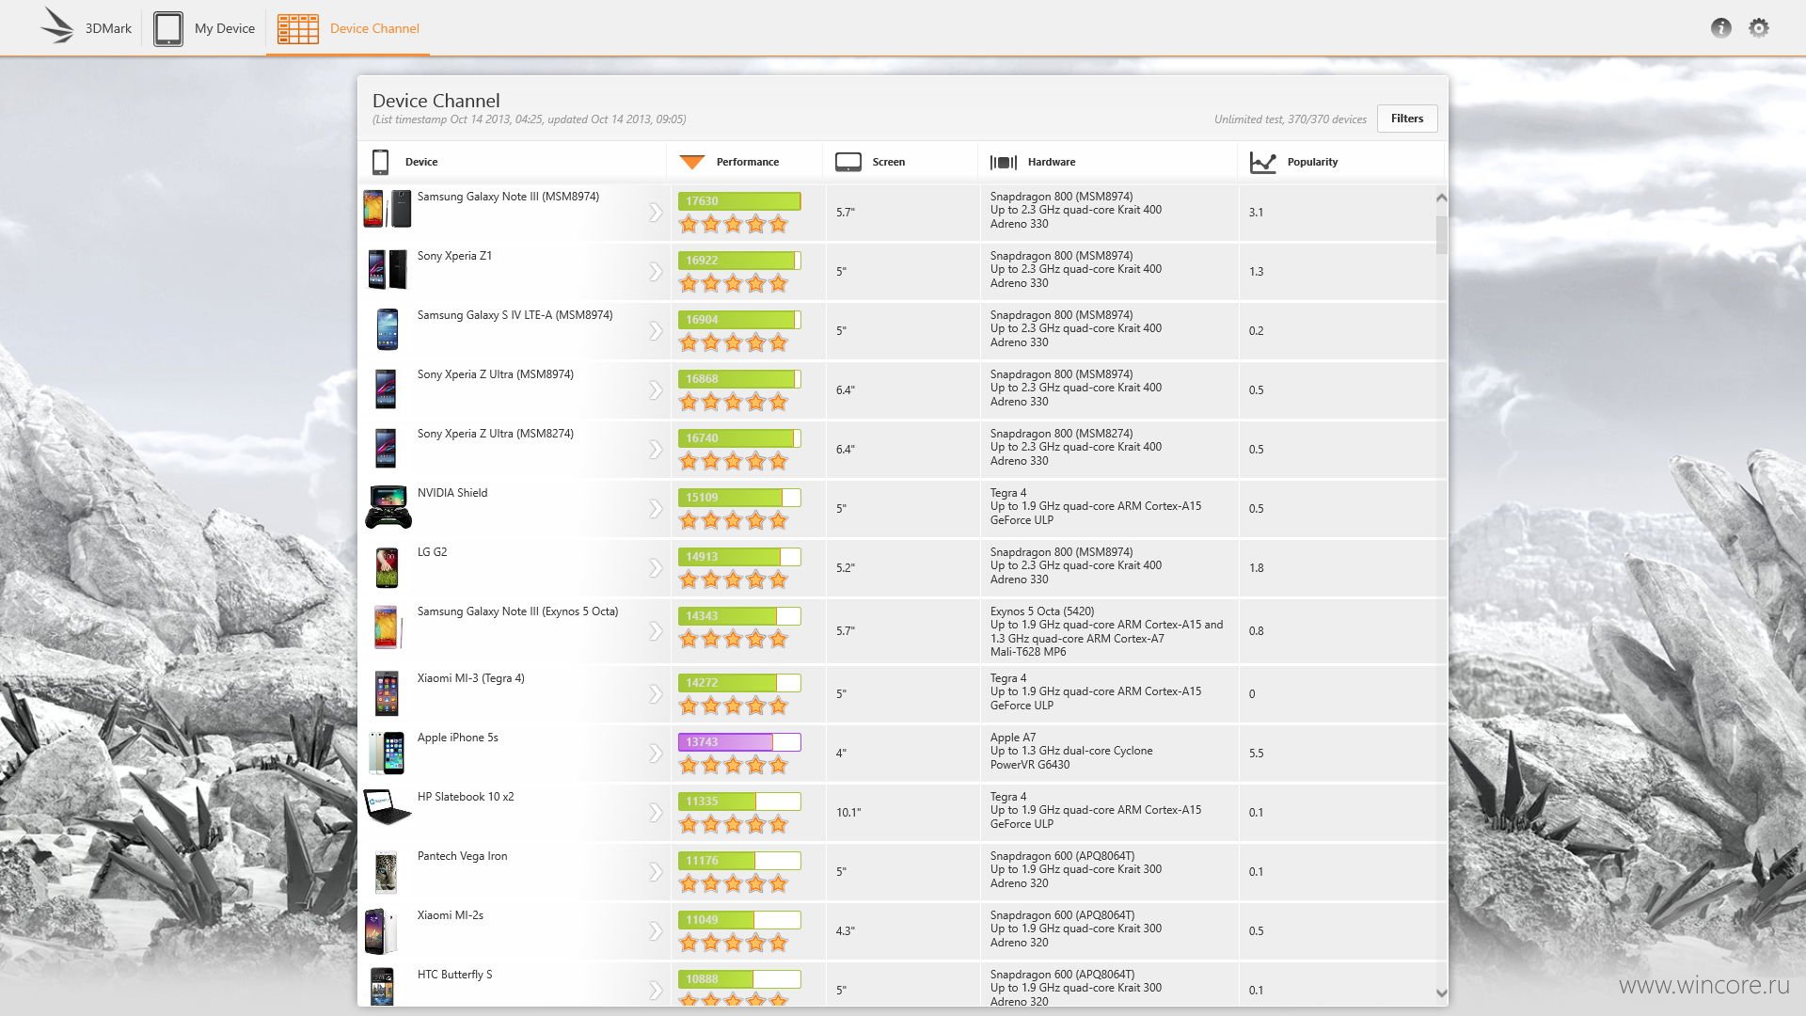Click the list scroll down arrow
Screen dimensions: 1806x1016
tap(1441, 992)
